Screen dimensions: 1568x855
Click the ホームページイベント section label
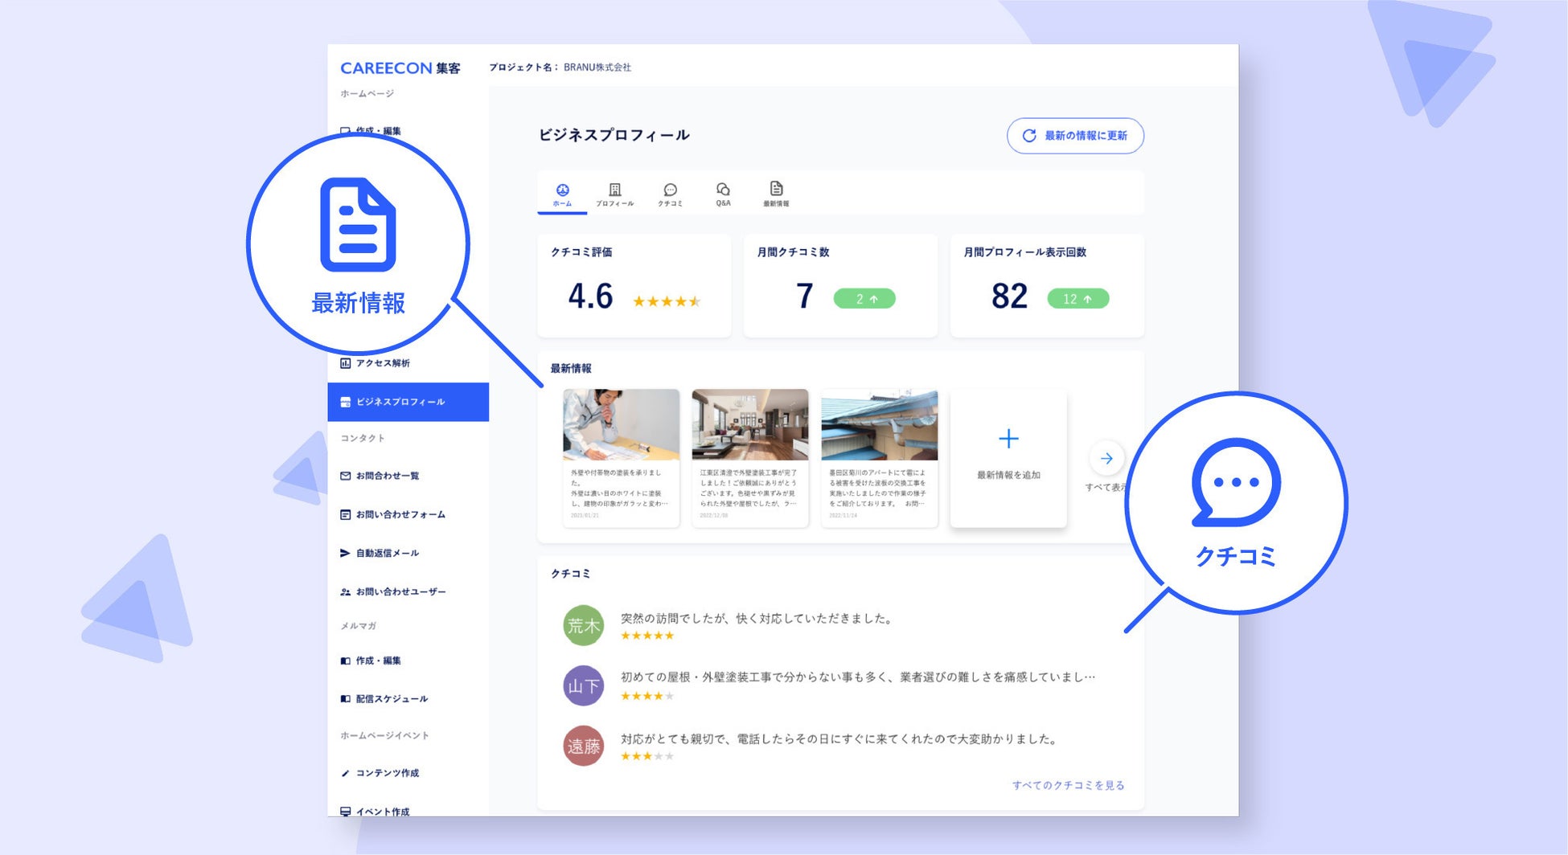pos(384,735)
